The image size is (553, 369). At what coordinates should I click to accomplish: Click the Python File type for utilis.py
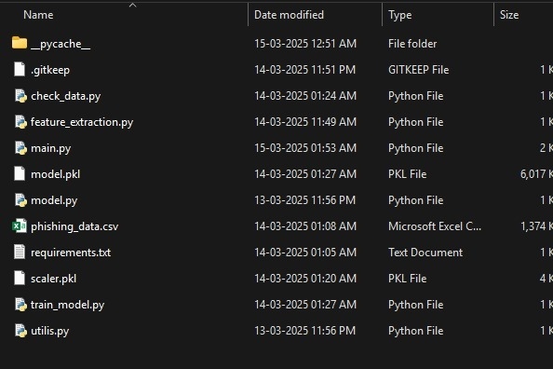(x=415, y=331)
